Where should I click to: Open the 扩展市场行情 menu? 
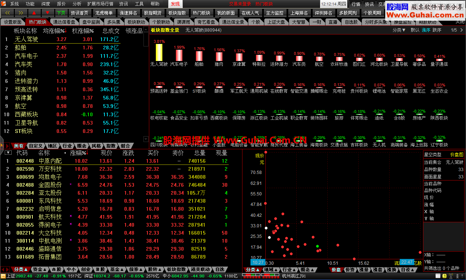coord(100,4)
